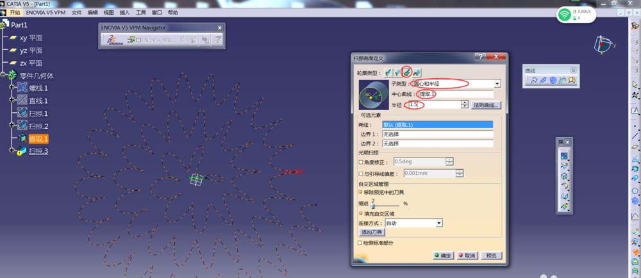Open the 文件 menu
The width and height of the screenshot is (641, 278).
(x=77, y=13)
